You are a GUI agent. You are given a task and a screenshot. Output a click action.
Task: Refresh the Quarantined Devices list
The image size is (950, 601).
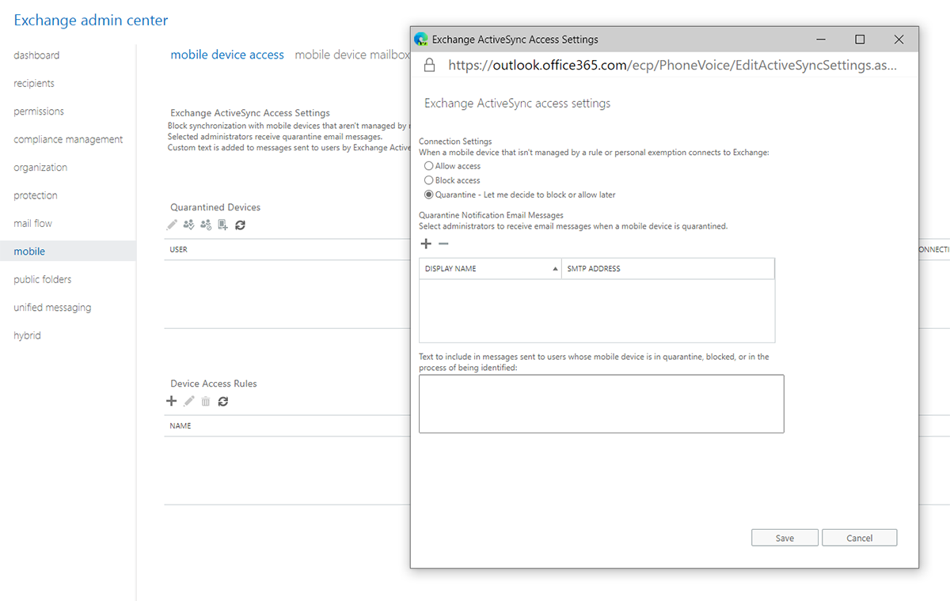click(x=241, y=225)
